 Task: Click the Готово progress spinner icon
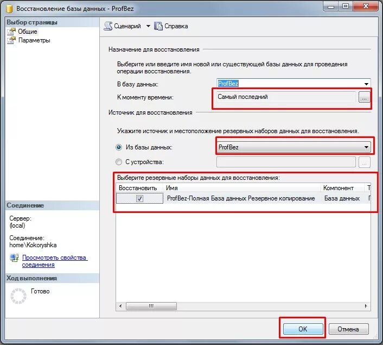[18, 296]
